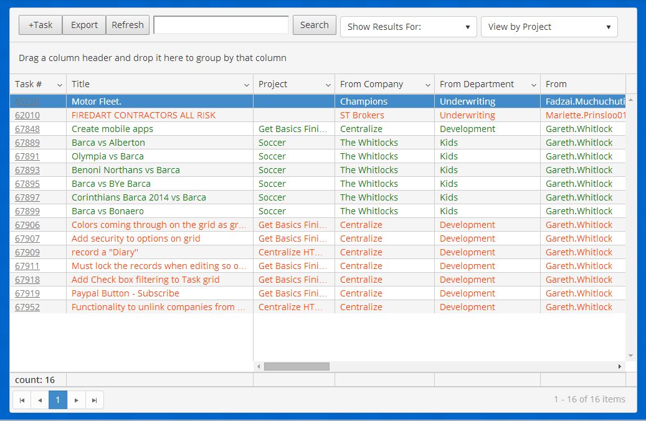Select the FIREDART CONTRACTORS ALL RISK row

[317, 115]
